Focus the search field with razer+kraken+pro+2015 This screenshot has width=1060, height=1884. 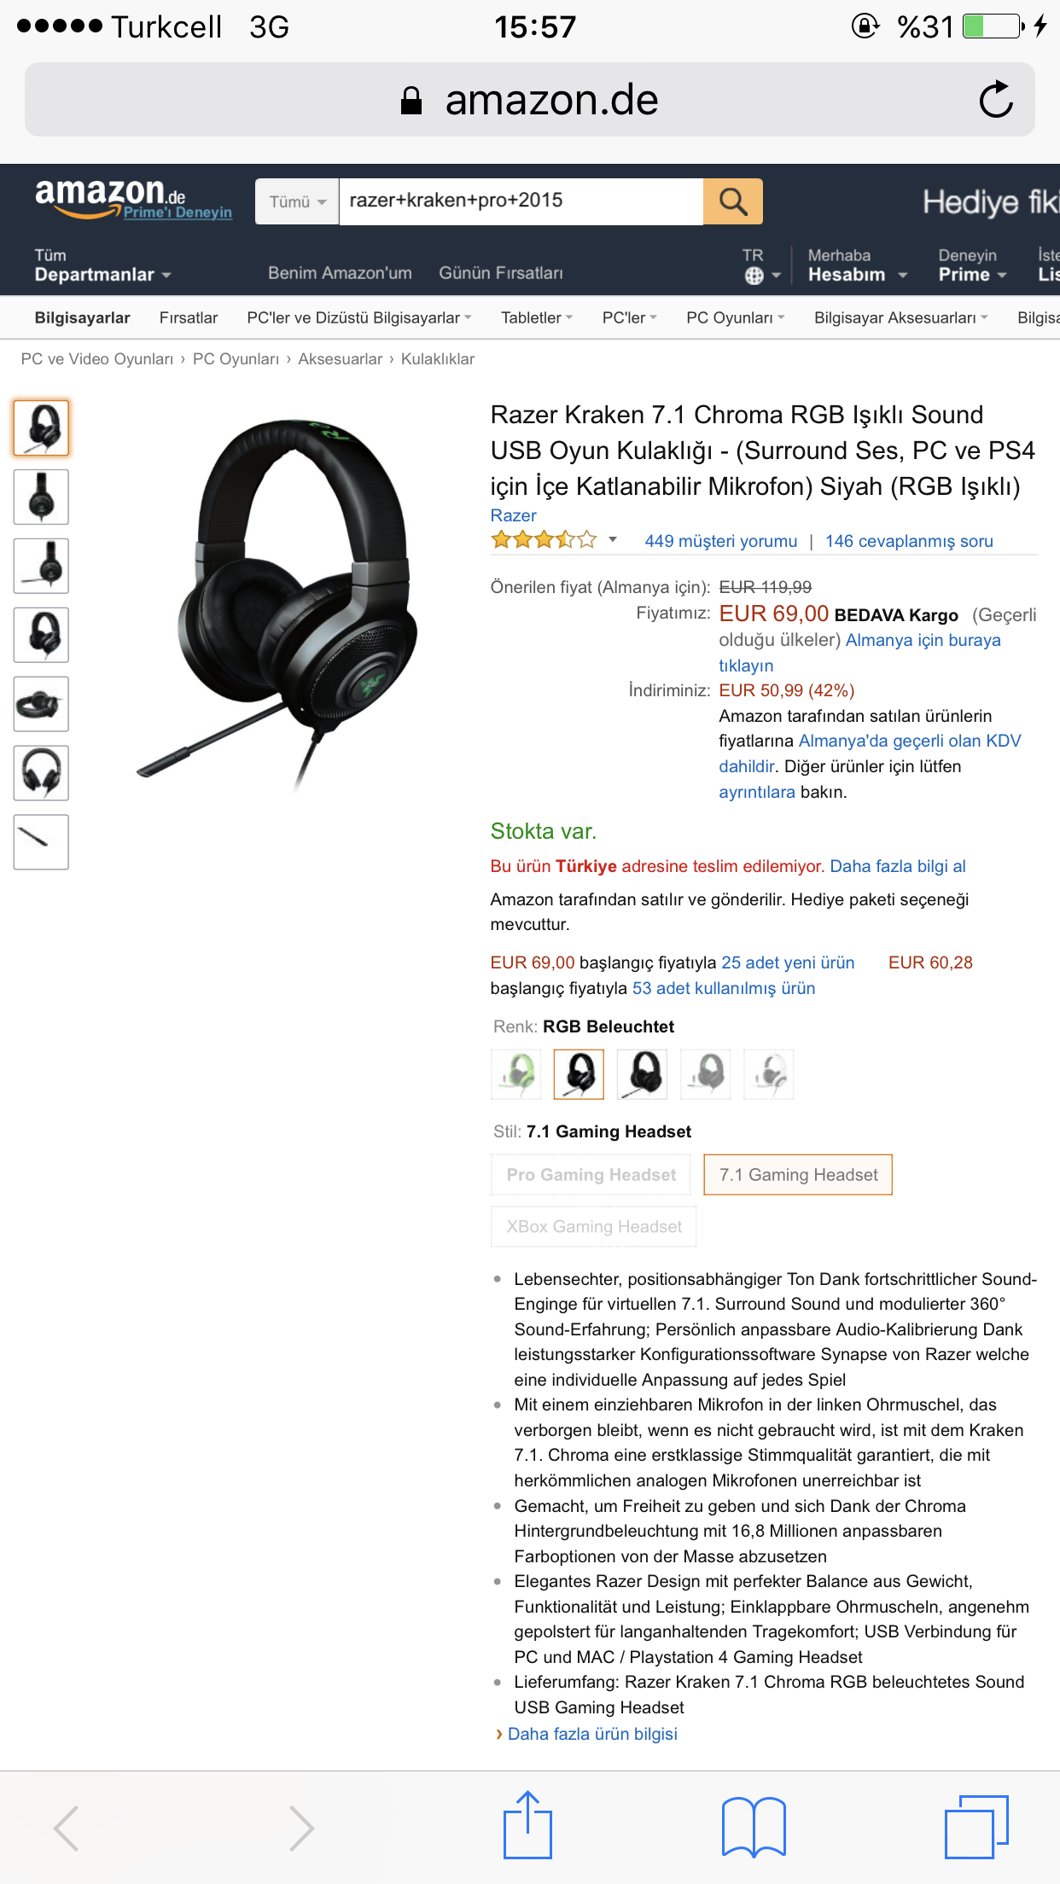pos(521,201)
